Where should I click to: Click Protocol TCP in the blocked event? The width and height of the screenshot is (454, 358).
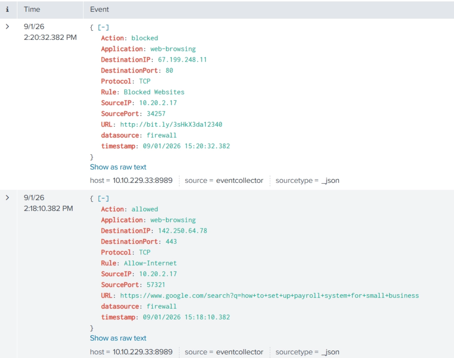144,81
